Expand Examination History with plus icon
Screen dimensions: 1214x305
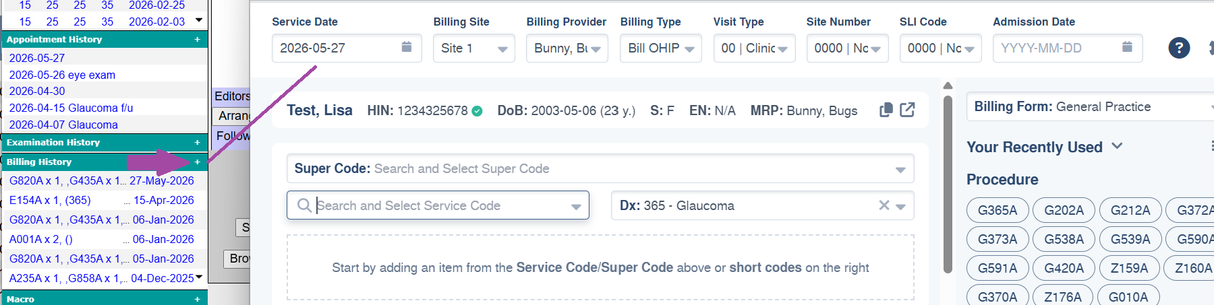pyautogui.click(x=197, y=143)
